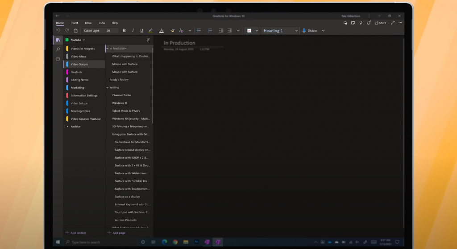457x249 pixels.
Task: Click Add page
Action: 116,233
